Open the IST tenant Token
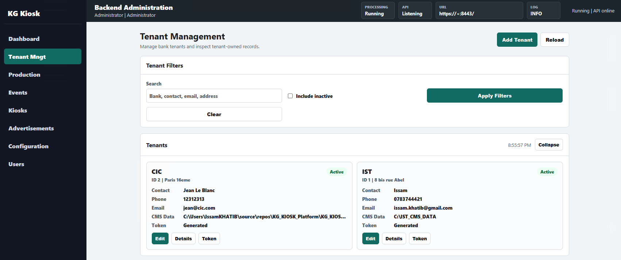This screenshot has width=621, height=260. 420,238
